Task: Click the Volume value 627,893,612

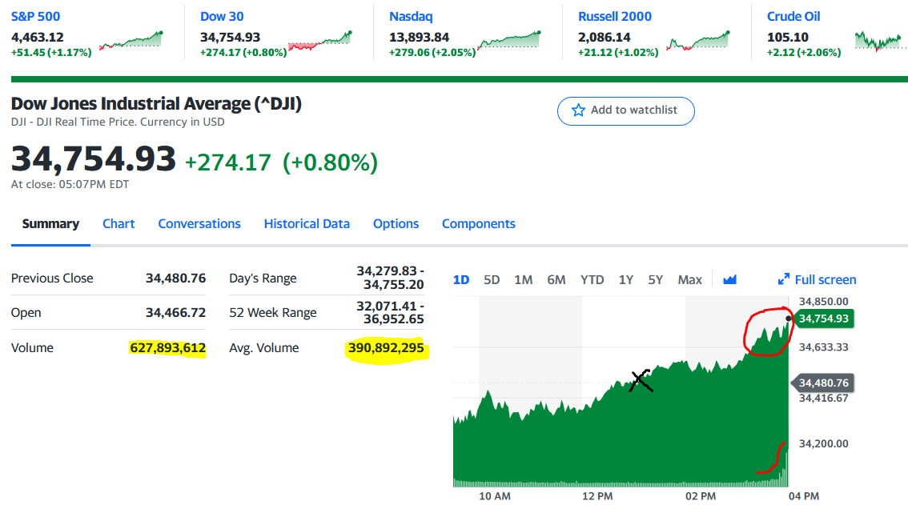Action: [168, 348]
